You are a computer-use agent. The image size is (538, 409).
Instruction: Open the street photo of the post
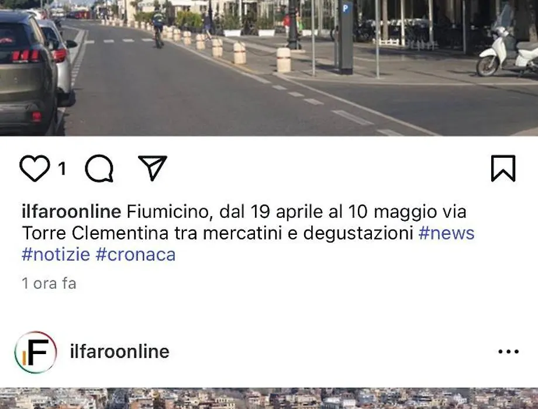coord(269,68)
